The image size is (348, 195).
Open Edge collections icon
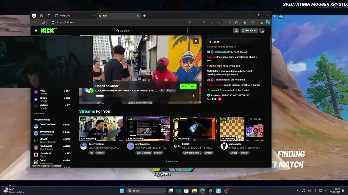244,22
